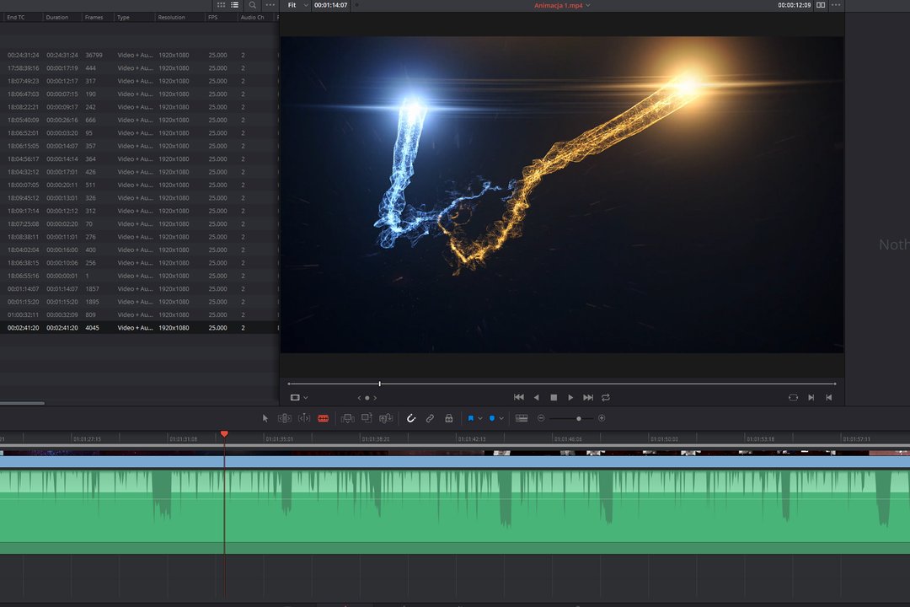910x607 pixels.
Task: Expand the marker color dropdown arrow
Action: click(501, 418)
